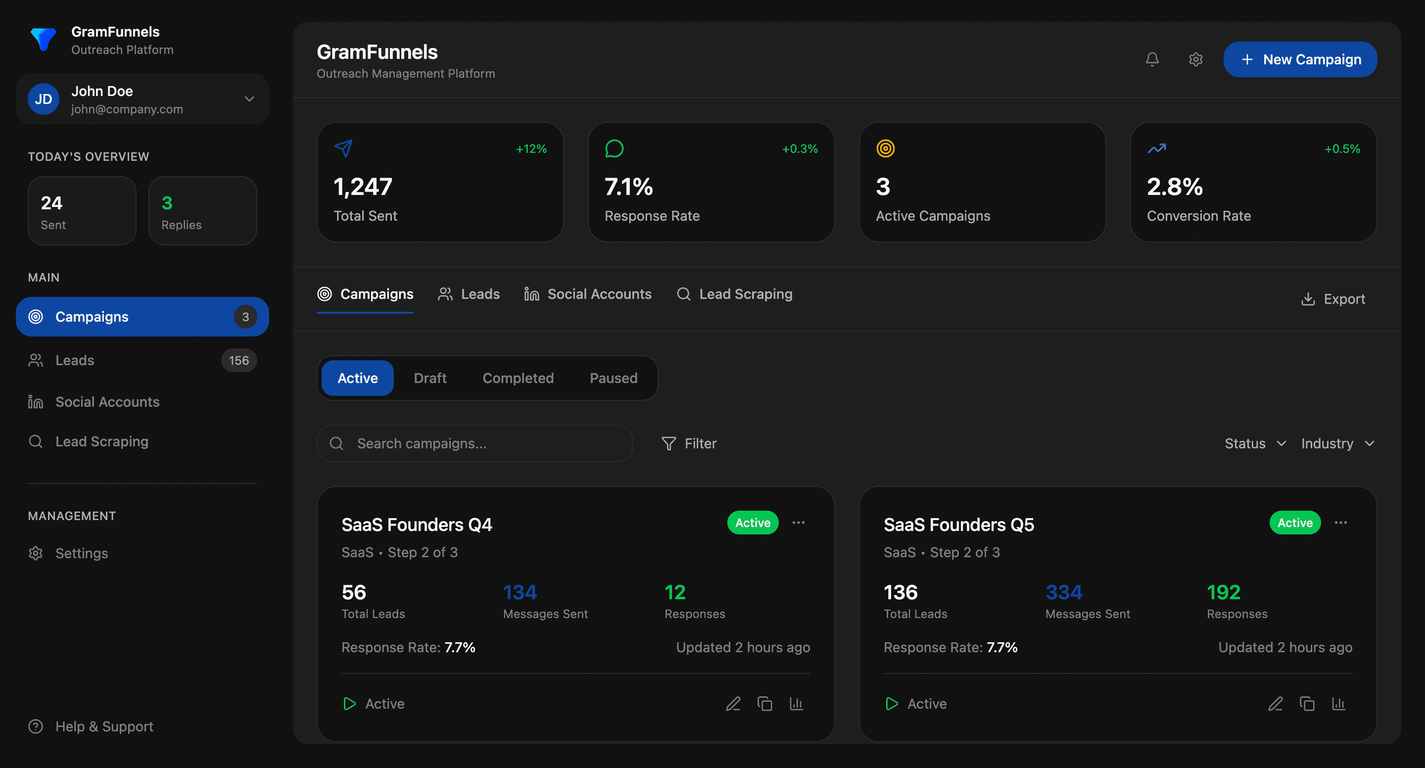
Task: Switch to the Leads tab
Action: click(469, 294)
